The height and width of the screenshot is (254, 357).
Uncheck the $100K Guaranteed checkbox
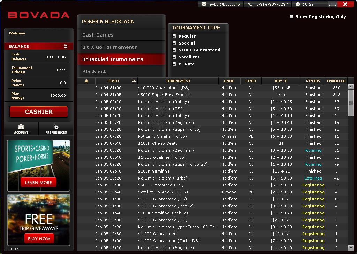click(174, 50)
